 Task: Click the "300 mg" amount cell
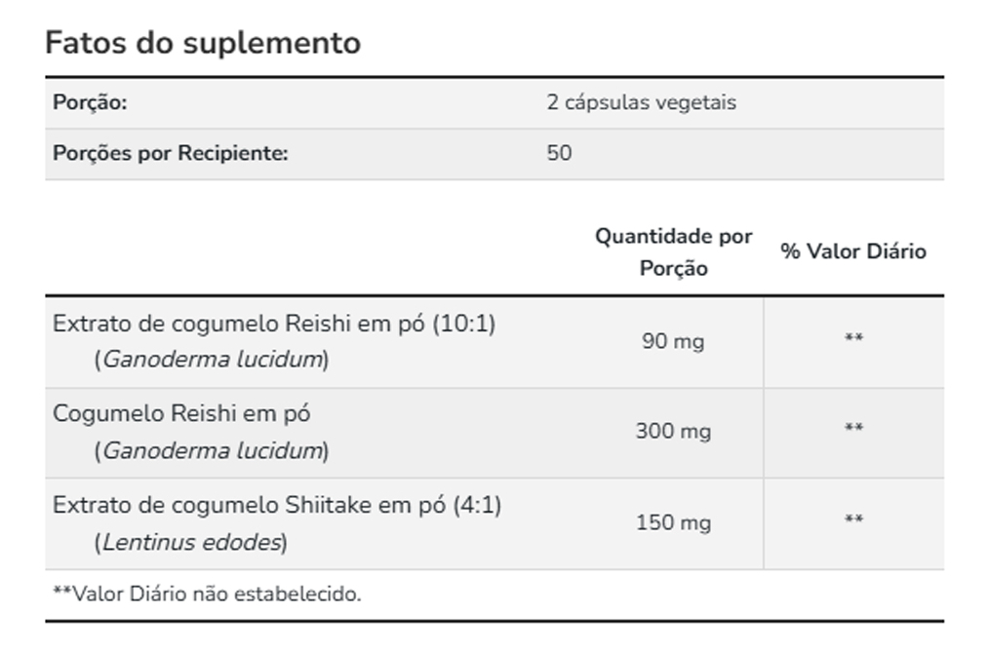pyautogui.click(x=673, y=432)
